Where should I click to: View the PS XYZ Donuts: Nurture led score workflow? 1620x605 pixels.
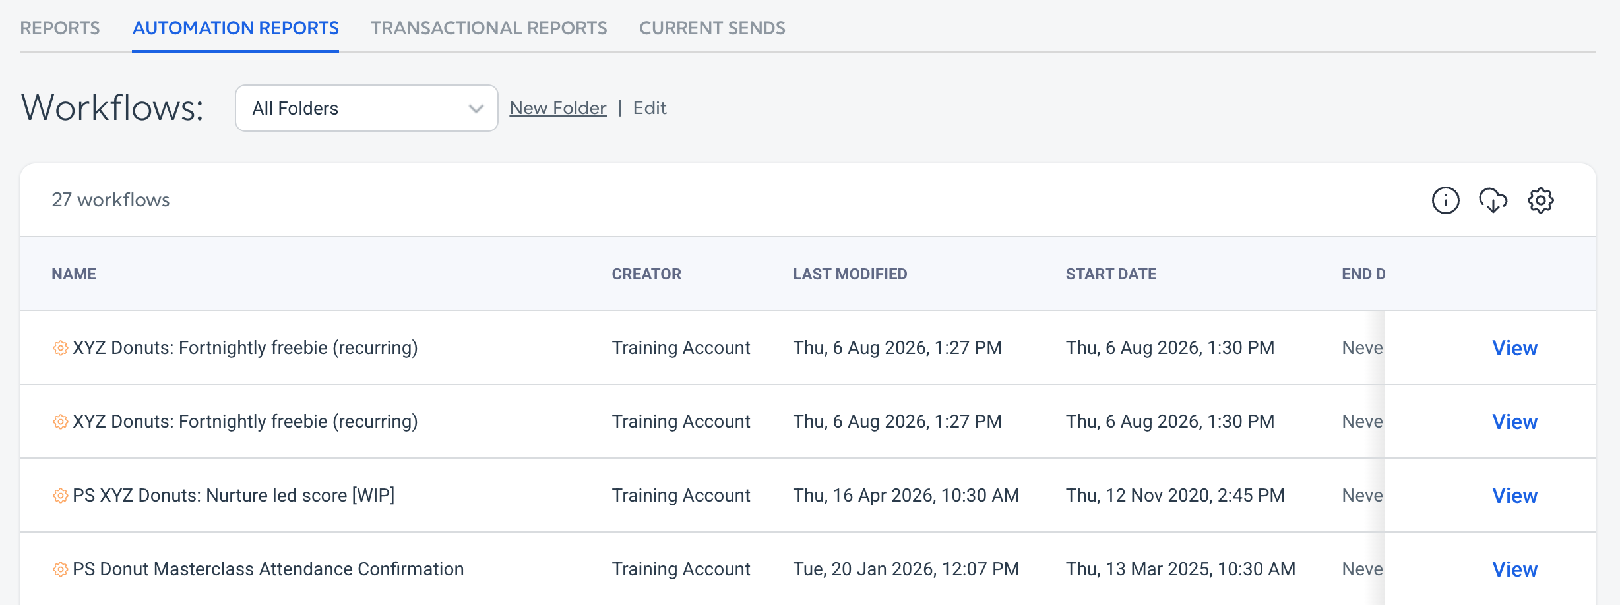point(1514,496)
